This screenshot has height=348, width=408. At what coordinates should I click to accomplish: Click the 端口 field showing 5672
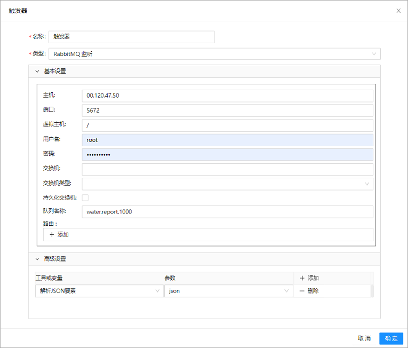tap(227, 110)
